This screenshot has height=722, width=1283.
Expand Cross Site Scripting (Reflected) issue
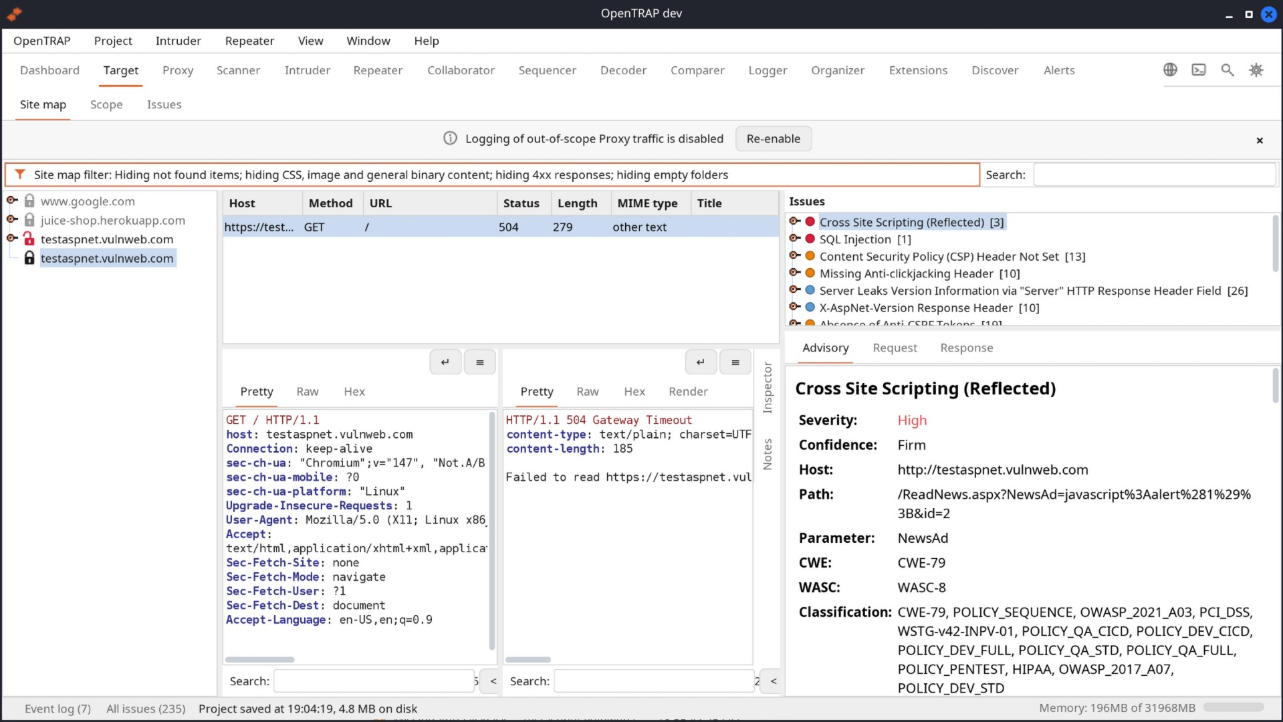(795, 221)
